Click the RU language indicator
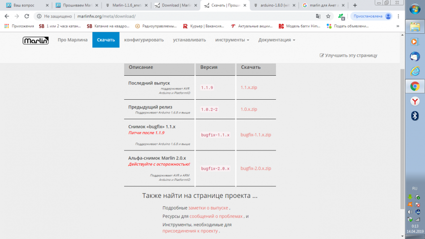This screenshot has height=239, width=425. coord(415,188)
